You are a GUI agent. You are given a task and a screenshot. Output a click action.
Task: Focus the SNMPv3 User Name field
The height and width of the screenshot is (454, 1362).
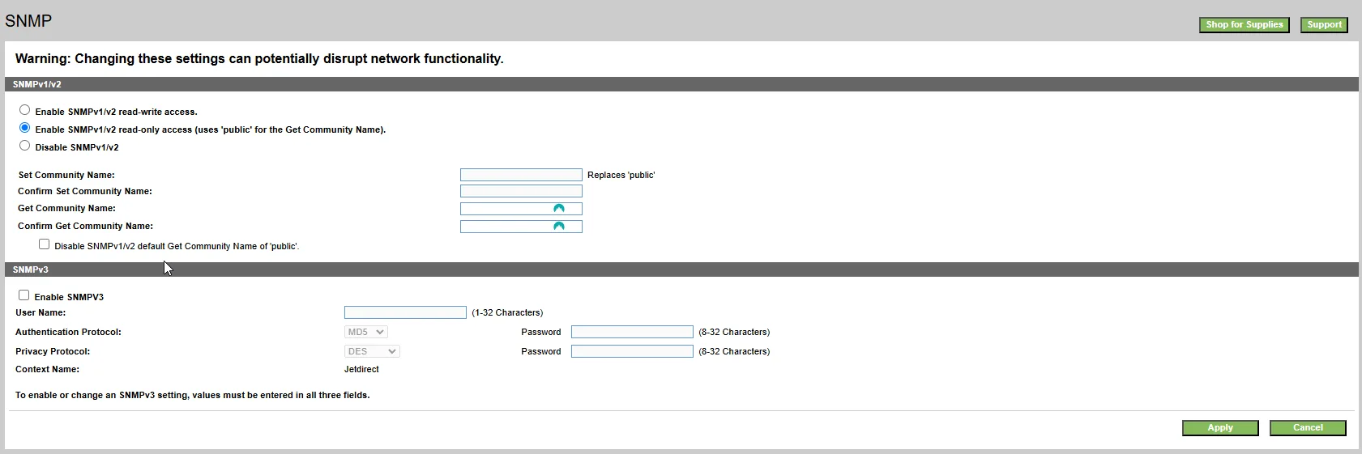pos(405,312)
